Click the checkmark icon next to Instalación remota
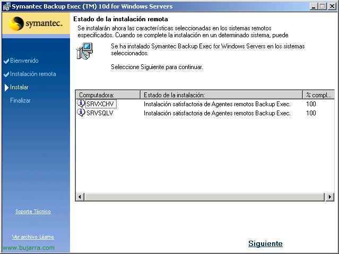The width and height of the screenshot is (339, 254). click(x=6, y=74)
